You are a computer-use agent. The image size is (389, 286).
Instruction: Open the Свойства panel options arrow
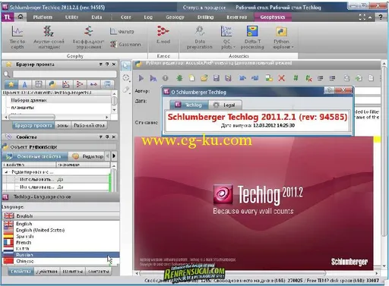point(100,137)
